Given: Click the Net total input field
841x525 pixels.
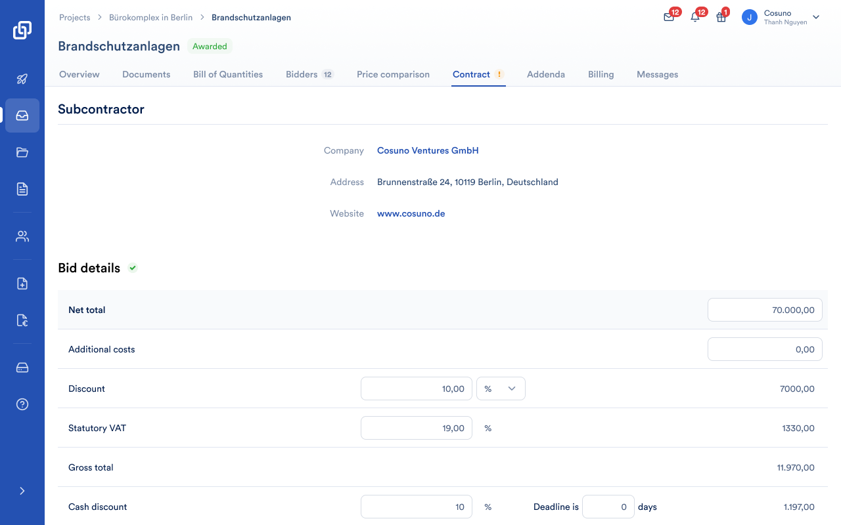Looking at the screenshot, I should tap(765, 310).
